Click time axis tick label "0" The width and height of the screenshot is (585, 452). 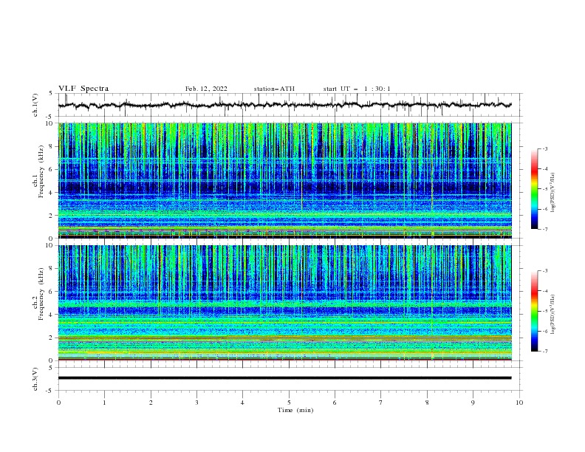(58, 403)
